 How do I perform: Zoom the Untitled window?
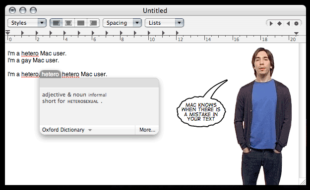(x=33, y=10)
